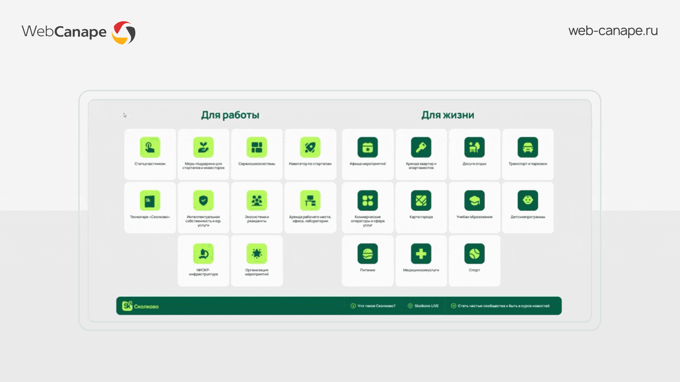
Task: Select the workplace rental desk icon
Action: point(310,201)
